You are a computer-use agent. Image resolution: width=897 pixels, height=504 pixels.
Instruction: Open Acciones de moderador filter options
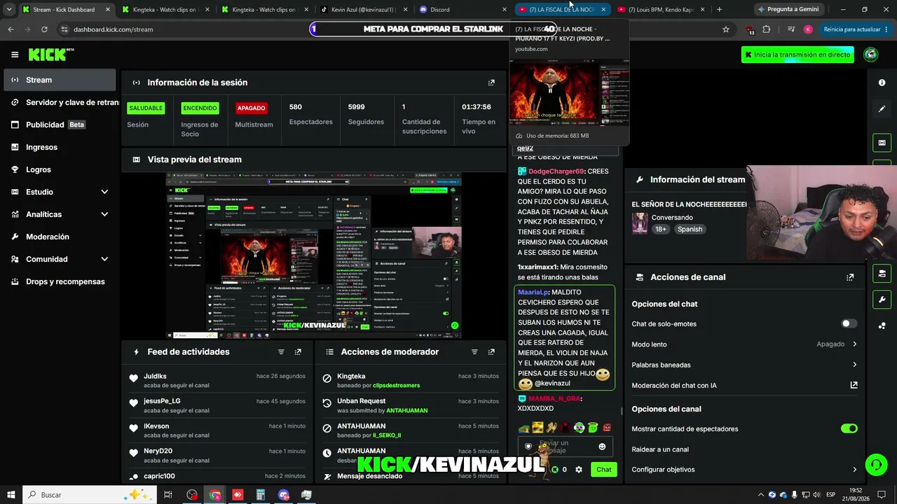pyautogui.click(x=474, y=352)
